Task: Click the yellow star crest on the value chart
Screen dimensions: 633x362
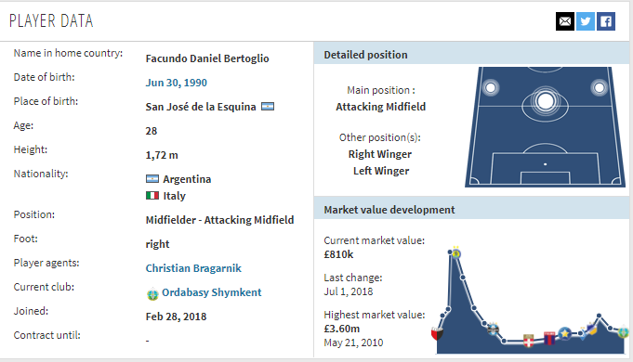Action: coord(564,333)
